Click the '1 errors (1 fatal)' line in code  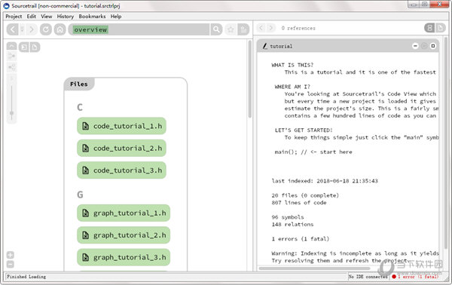tap(300, 239)
